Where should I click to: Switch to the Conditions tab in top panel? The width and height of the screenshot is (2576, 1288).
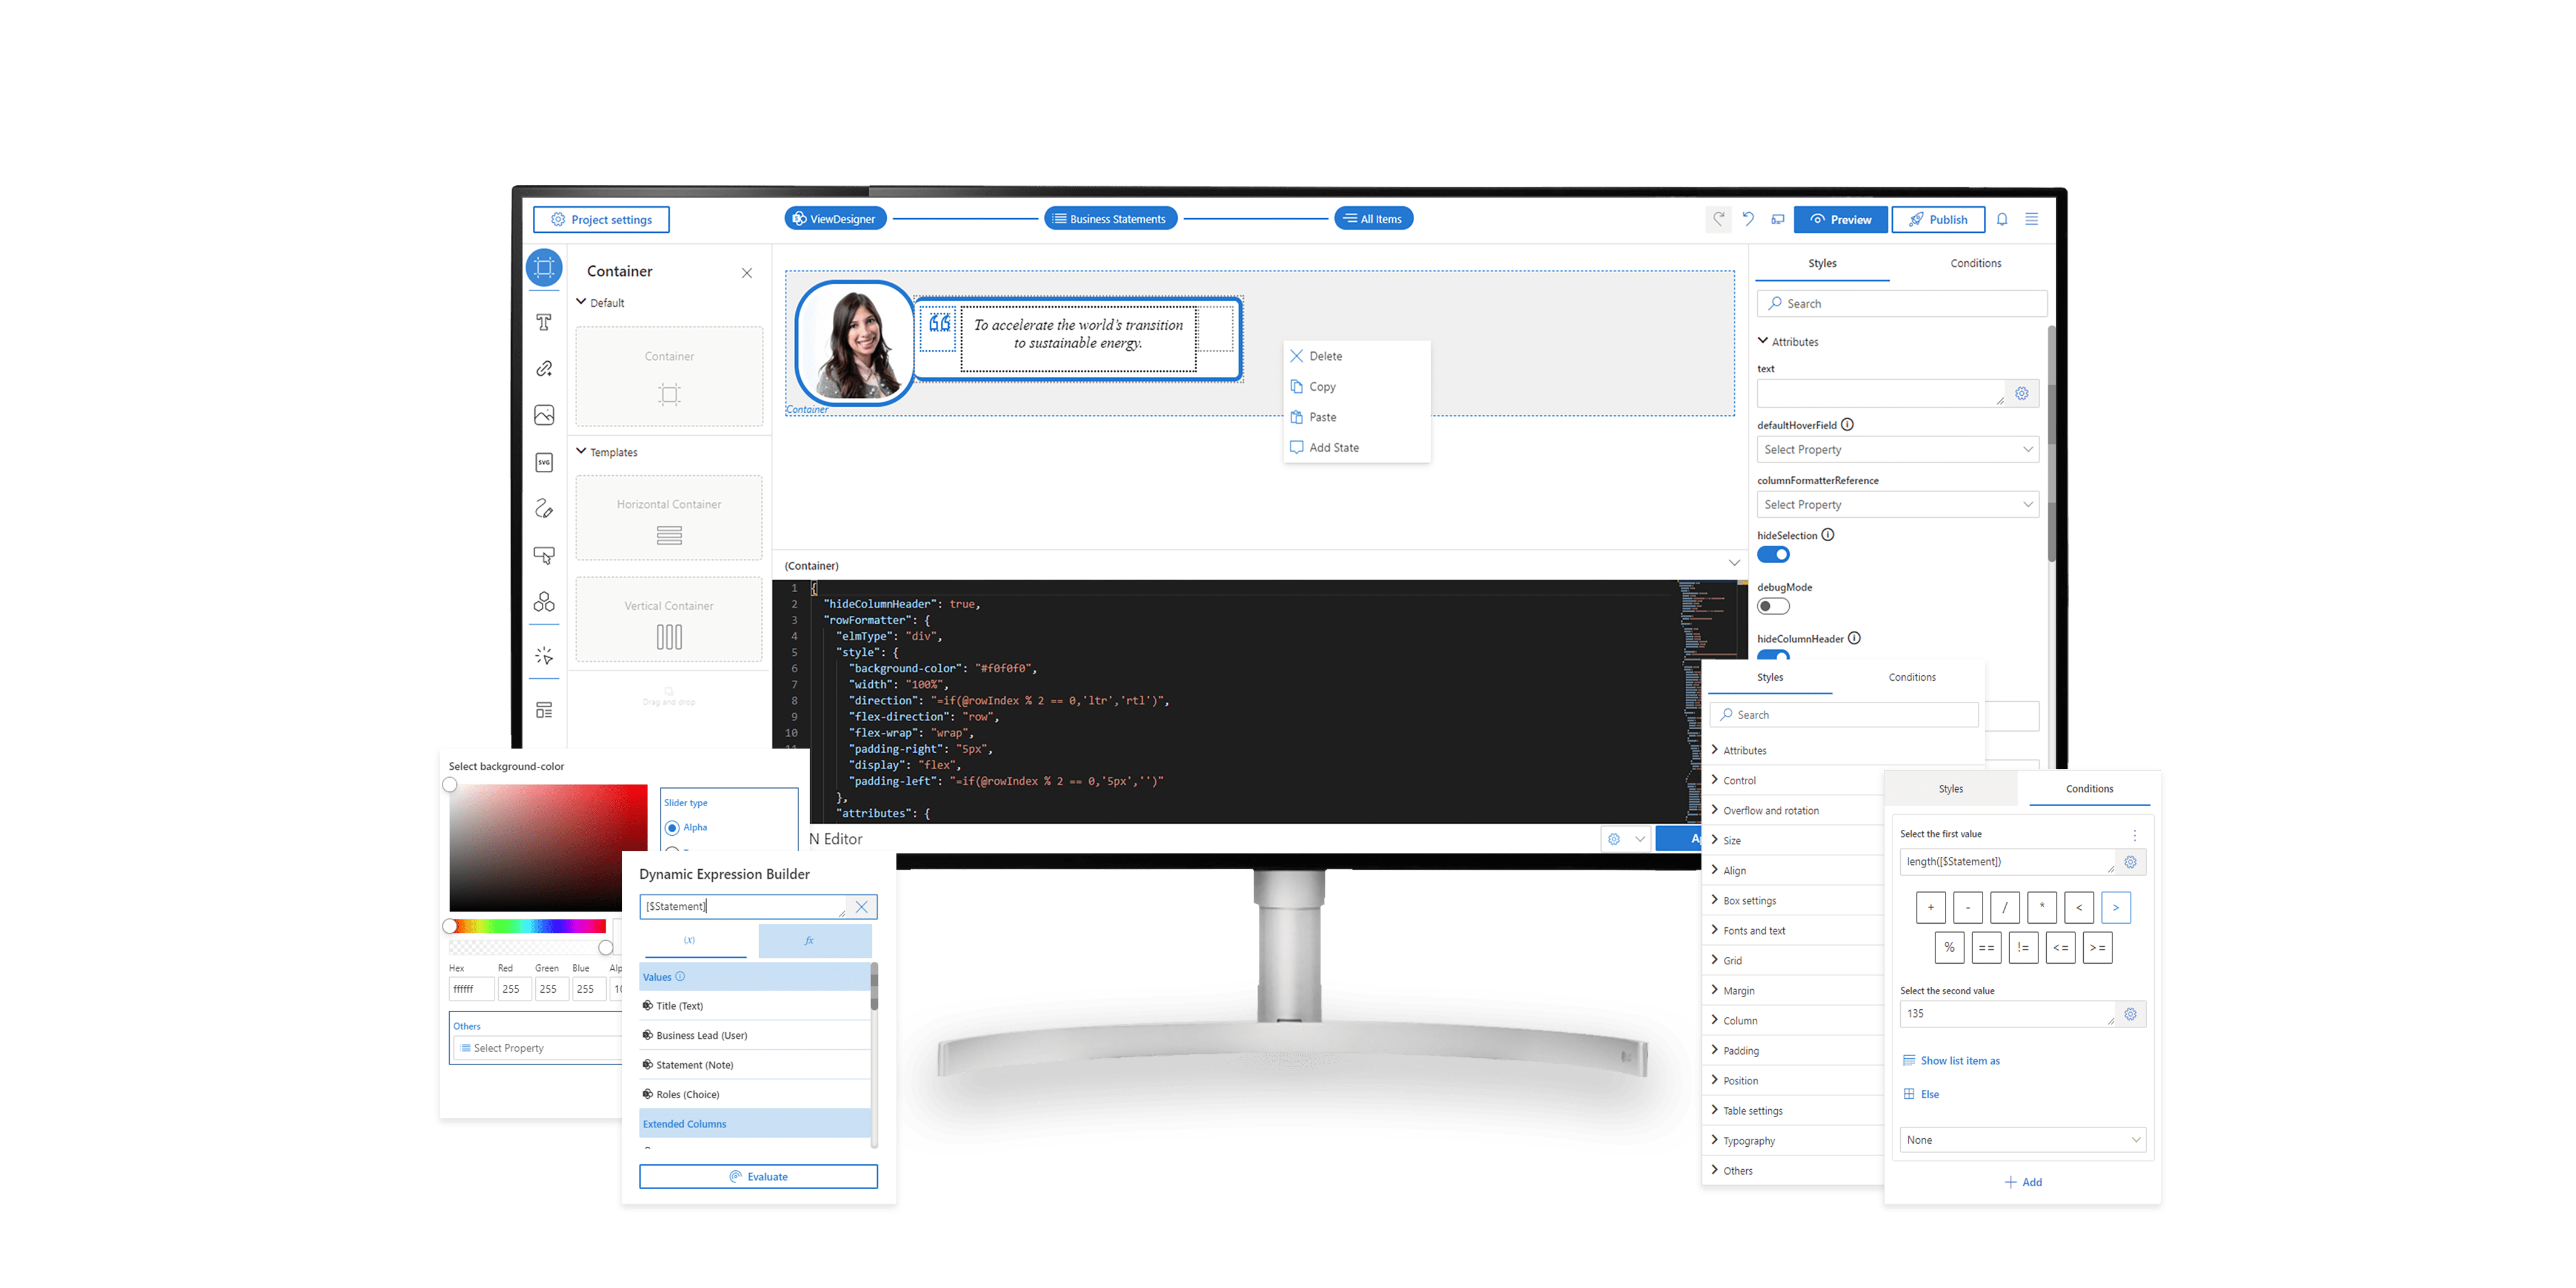point(1975,263)
